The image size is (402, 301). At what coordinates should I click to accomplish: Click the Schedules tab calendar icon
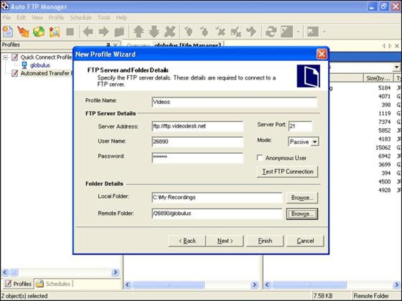(x=39, y=284)
